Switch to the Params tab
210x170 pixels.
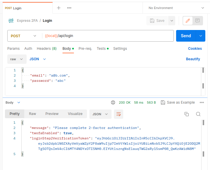click(x=13, y=49)
